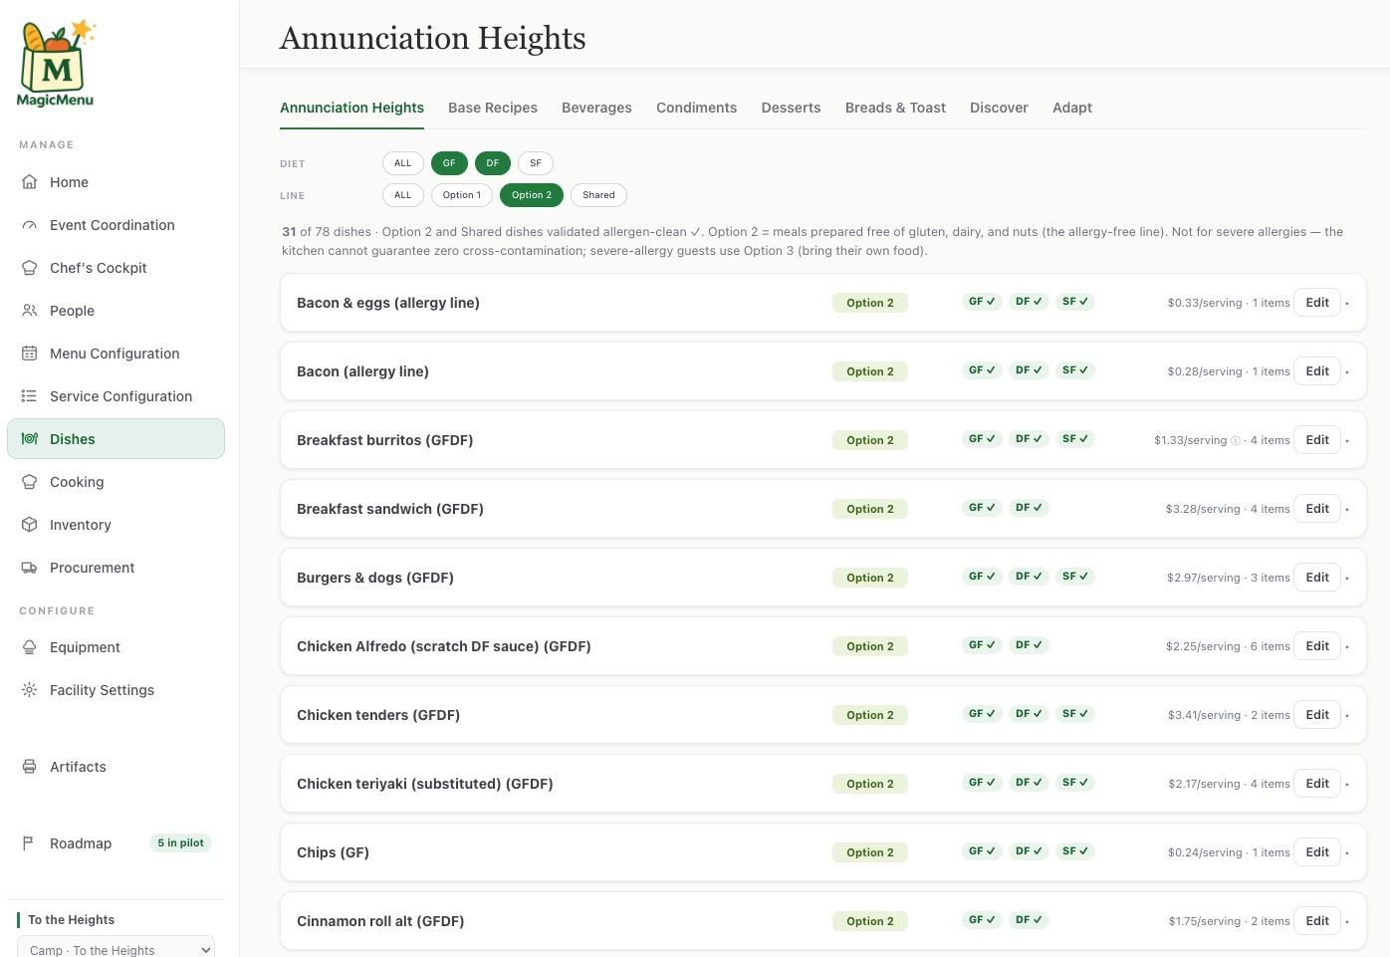
Task: Click the Option 2 tag on Chicken teriyaki
Action: [870, 784]
